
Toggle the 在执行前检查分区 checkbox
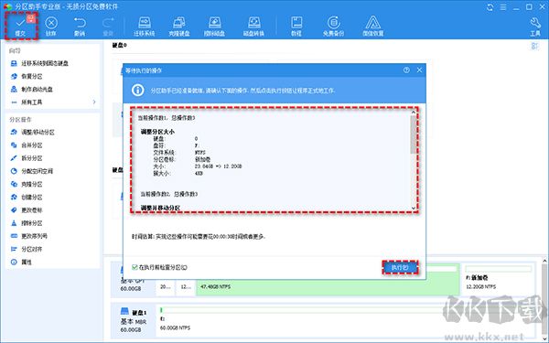tap(135, 267)
